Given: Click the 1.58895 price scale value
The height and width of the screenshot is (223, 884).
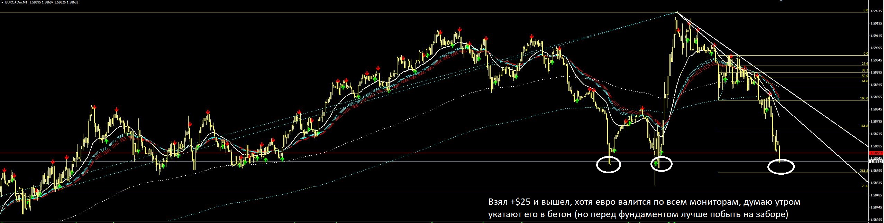Looking at the screenshot, I should (876, 97).
